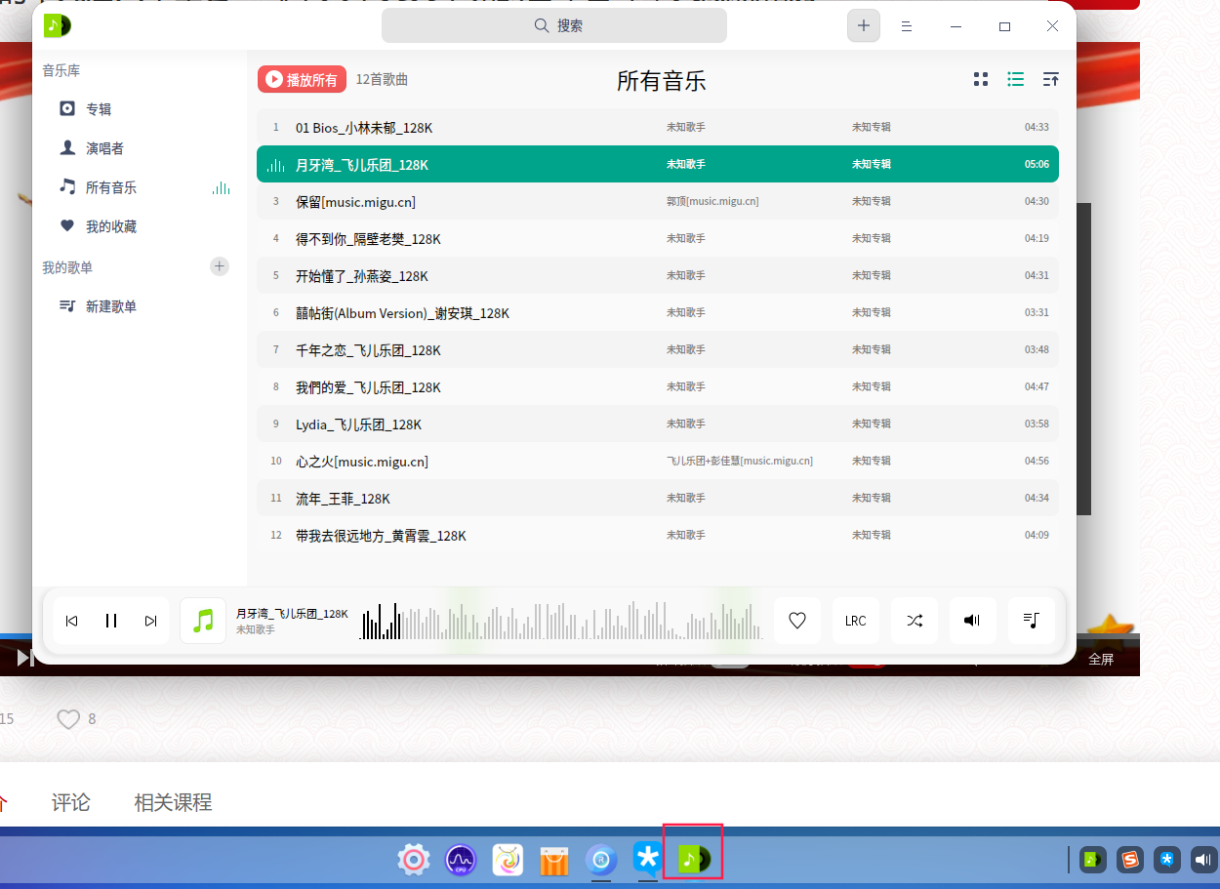This screenshot has width=1220, height=889.
Task: Click the music player icon in dock
Action: click(694, 859)
